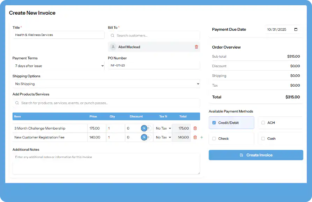312x202 pixels.
Task: Click the Create Invoice button
Action: click(256, 155)
